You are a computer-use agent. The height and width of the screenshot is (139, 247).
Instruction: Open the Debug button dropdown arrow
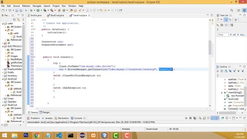(34, 10)
